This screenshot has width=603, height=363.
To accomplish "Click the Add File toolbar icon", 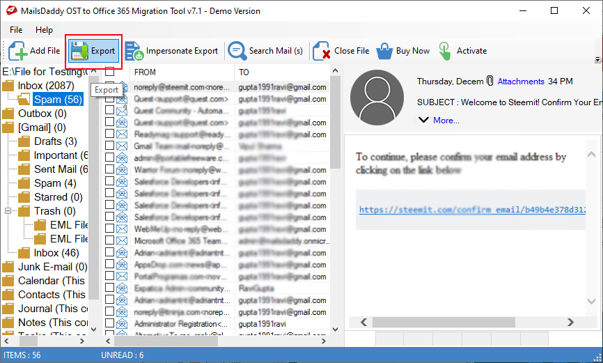I will pyautogui.click(x=17, y=51).
